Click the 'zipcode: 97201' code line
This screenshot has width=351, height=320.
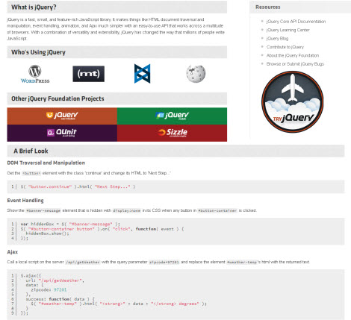pyautogui.click(x=49, y=289)
